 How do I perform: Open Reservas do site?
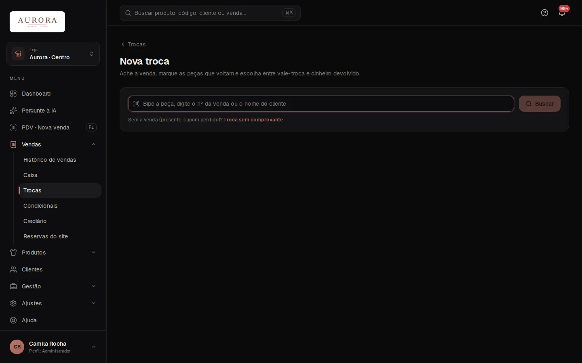(x=60, y=236)
